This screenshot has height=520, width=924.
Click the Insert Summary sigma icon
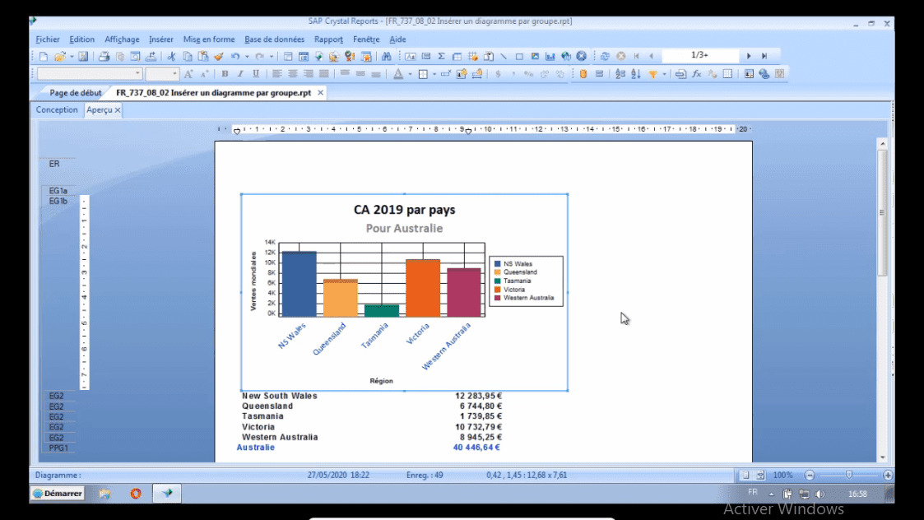[x=441, y=57]
